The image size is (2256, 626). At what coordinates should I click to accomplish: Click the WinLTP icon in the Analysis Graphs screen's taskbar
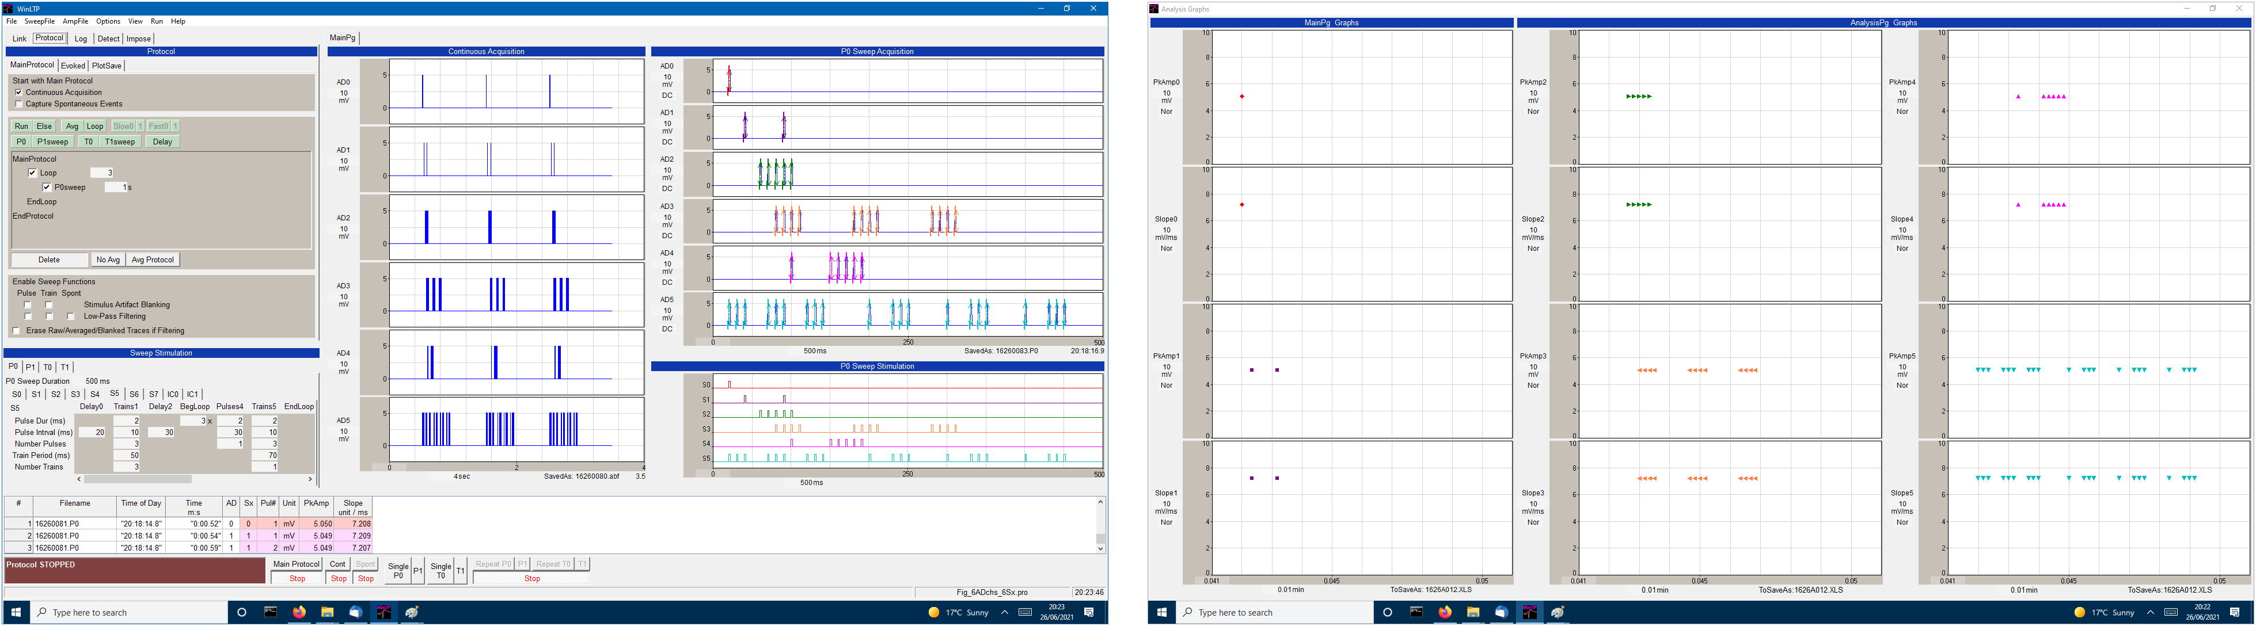point(1529,612)
